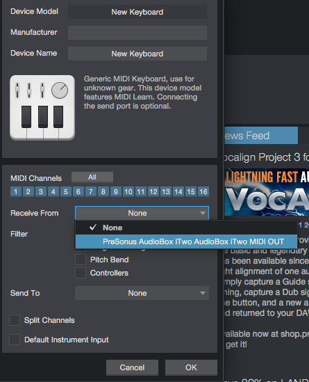Click the All MIDI channels button
This screenshot has height=382, width=309.
92,177
